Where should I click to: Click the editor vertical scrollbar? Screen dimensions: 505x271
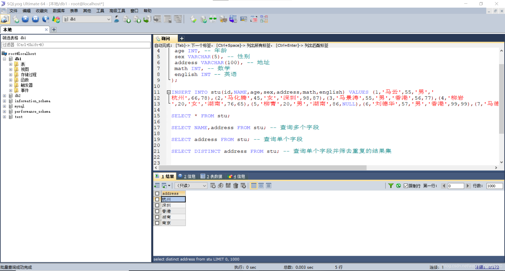[502, 98]
